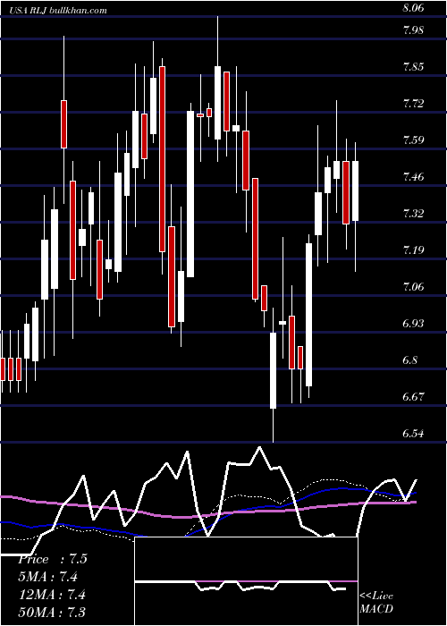Click the 7.72 price axis label

[413, 104]
